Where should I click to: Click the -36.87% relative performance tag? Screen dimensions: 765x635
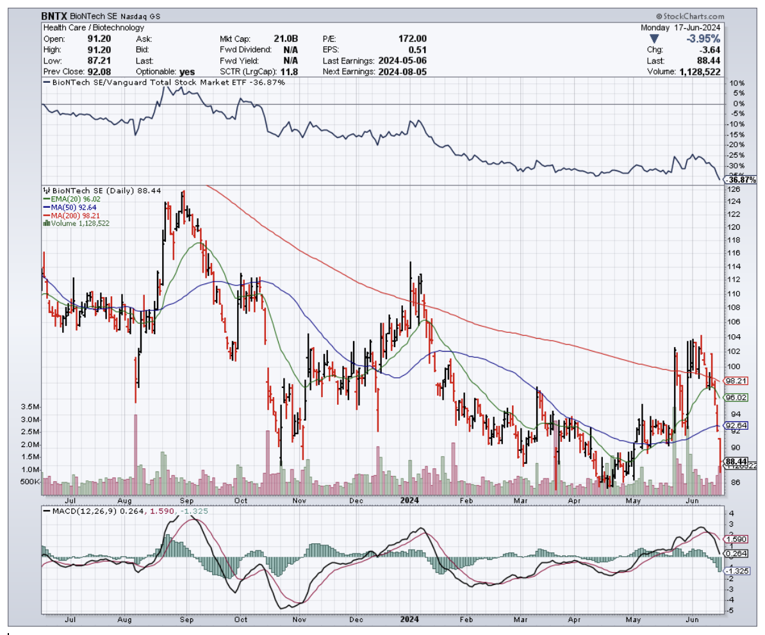(x=738, y=181)
